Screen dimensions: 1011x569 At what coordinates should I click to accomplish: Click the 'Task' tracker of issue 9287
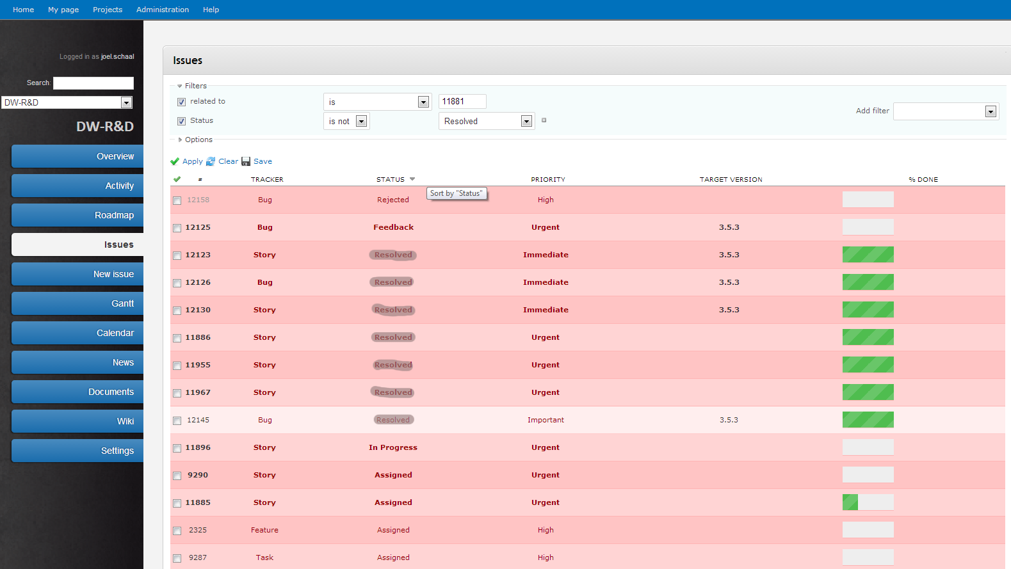click(264, 557)
